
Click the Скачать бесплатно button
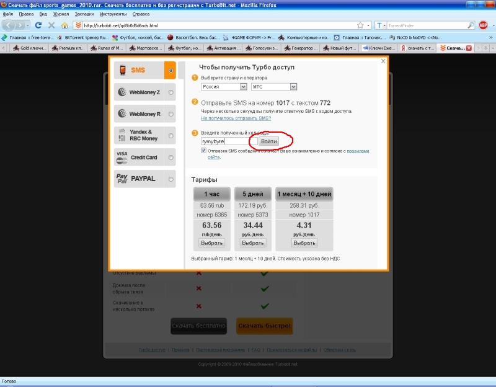(x=198, y=326)
